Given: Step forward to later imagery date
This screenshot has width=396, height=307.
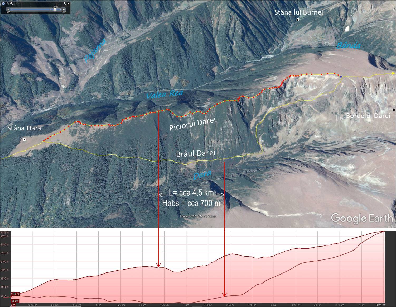Looking at the screenshot, I should [64, 10].
